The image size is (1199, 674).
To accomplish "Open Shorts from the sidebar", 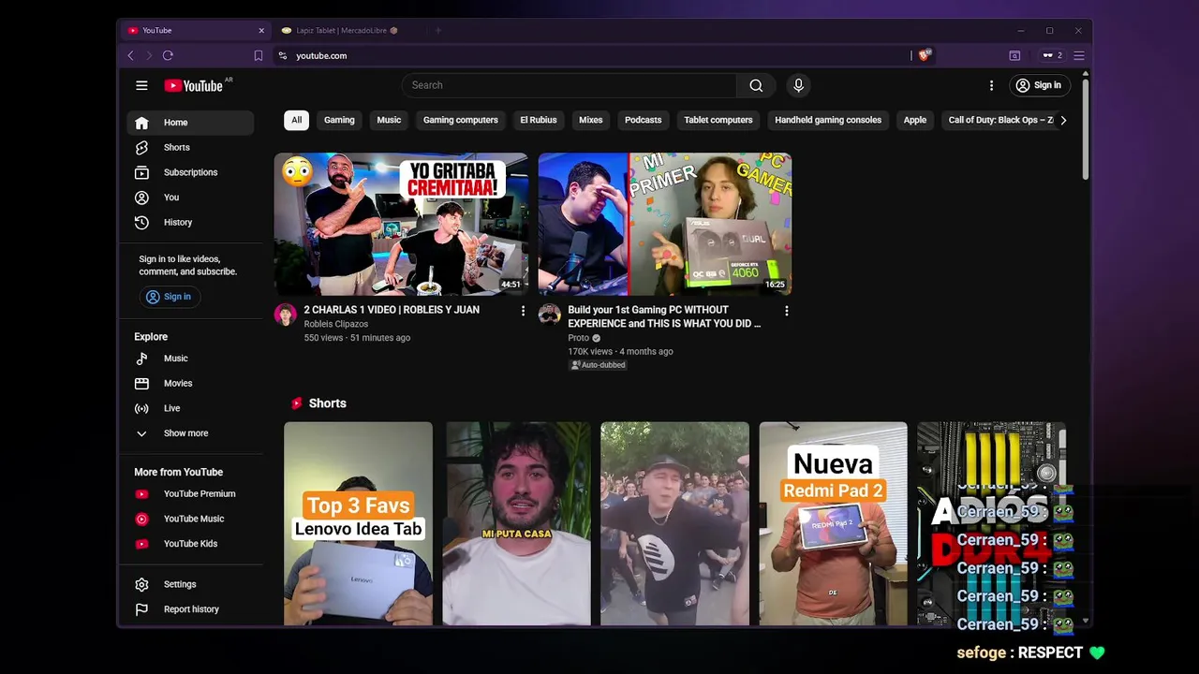I will coord(190,148).
